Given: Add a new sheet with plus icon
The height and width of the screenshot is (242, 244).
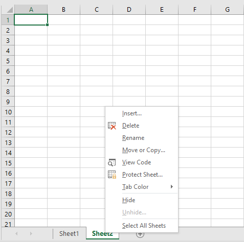Looking at the screenshot, I should (140, 234).
